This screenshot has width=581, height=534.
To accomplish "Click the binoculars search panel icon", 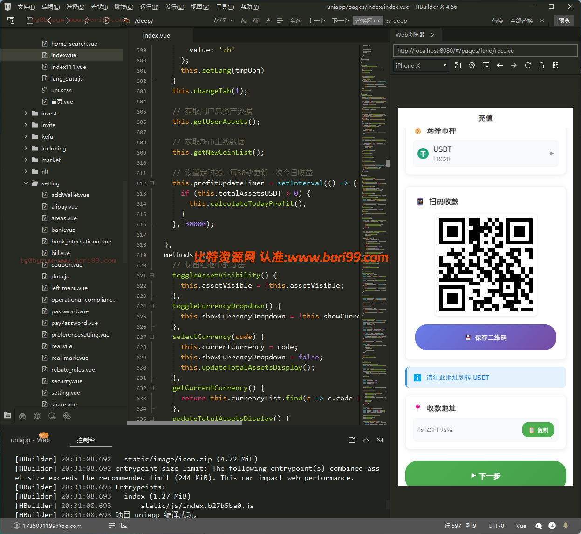I will pos(22,416).
